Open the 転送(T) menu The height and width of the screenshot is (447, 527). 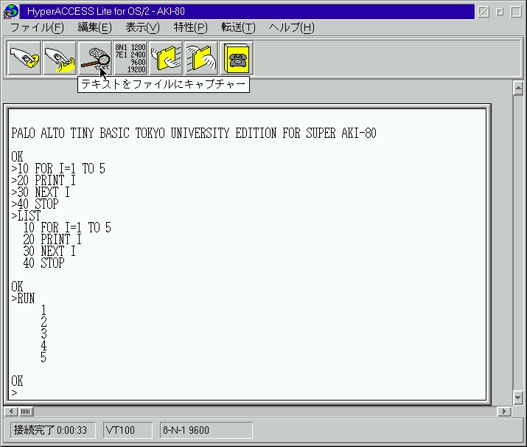[x=238, y=27]
